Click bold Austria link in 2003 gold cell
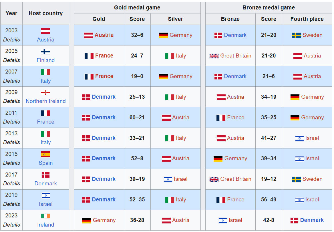The height and width of the screenshot is (232, 334). (104, 35)
